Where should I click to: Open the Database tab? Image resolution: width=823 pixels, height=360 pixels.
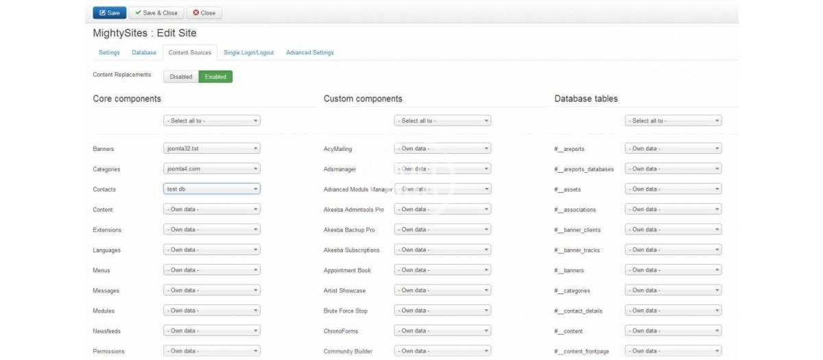pyautogui.click(x=144, y=53)
